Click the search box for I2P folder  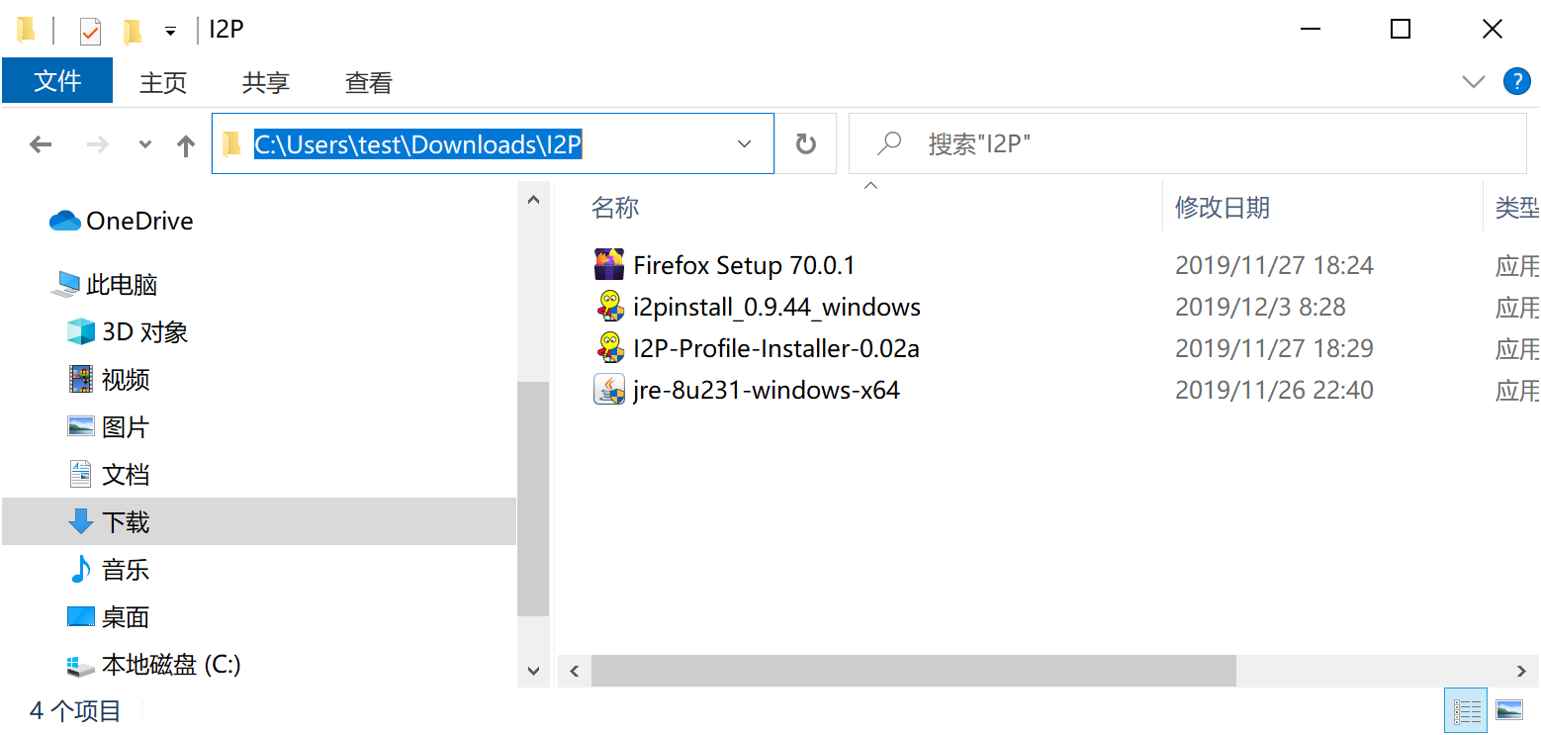[x=1187, y=144]
